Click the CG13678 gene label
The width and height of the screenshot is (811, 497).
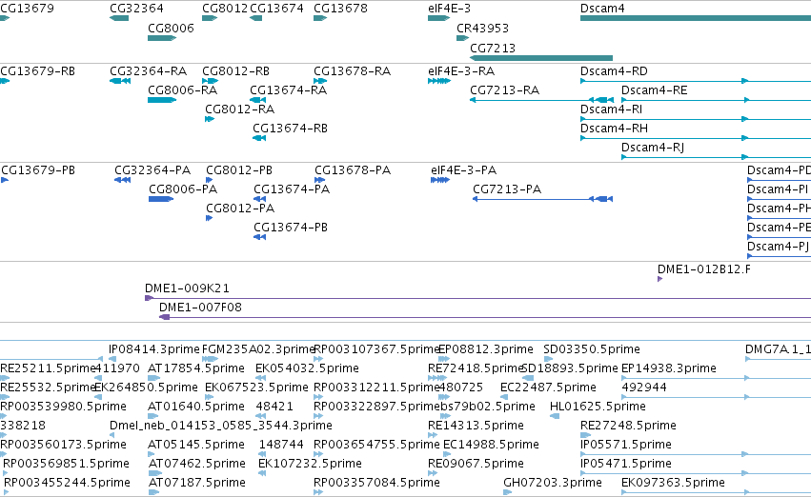point(341,9)
